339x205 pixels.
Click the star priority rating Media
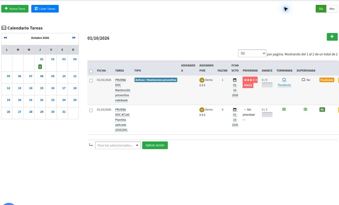[x=250, y=82]
